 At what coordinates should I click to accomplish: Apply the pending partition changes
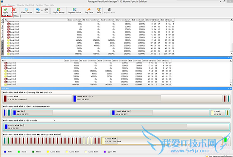[x=6, y=11]
